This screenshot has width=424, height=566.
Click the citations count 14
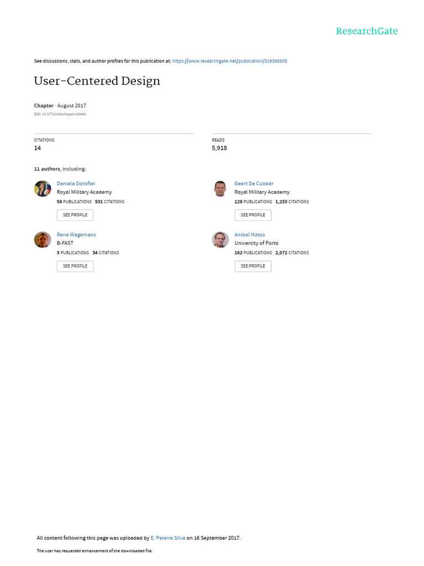coord(38,148)
